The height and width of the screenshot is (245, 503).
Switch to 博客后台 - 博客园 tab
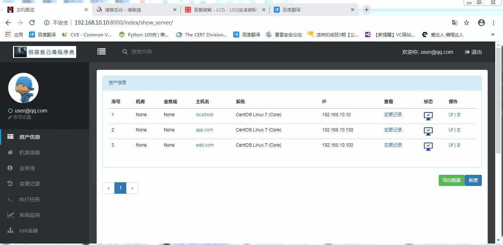pos(136,10)
